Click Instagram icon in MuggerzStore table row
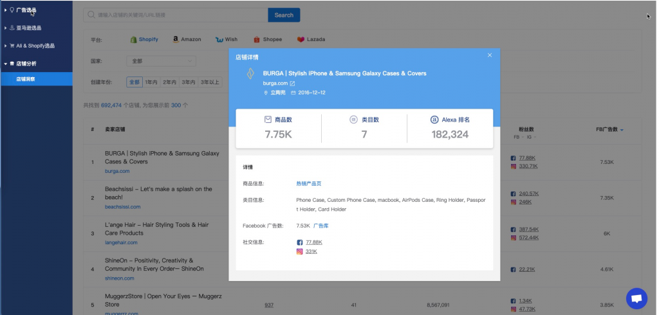Image resolution: width=659 pixels, height=315 pixels. coord(513,309)
